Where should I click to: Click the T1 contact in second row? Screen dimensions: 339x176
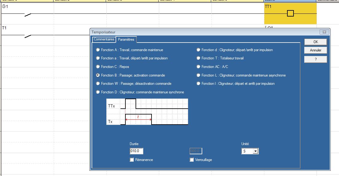point(28,36)
